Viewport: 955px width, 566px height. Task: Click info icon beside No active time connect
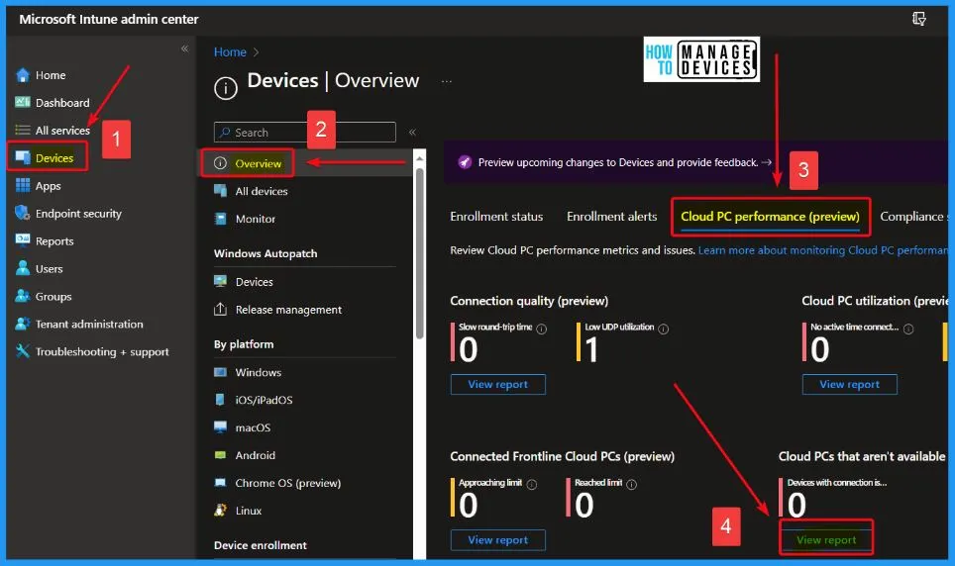[x=908, y=329]
